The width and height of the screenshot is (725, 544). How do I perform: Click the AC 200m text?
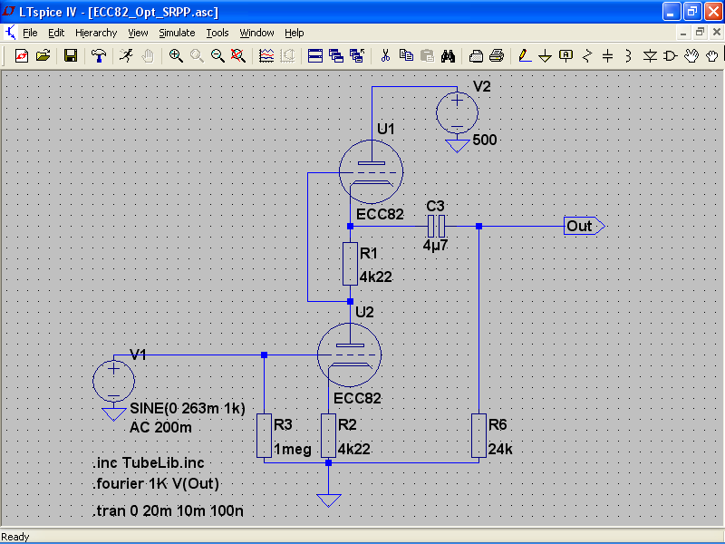(x=160, y=427)
